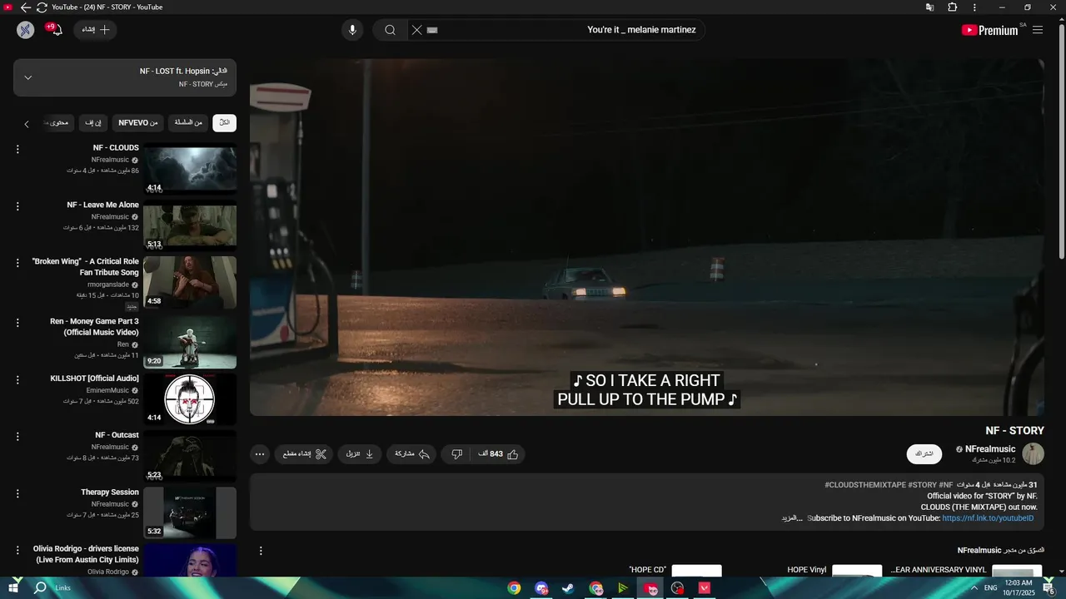
Task: Open the rmorganslade channel name
Action: (x=108, y=285)
